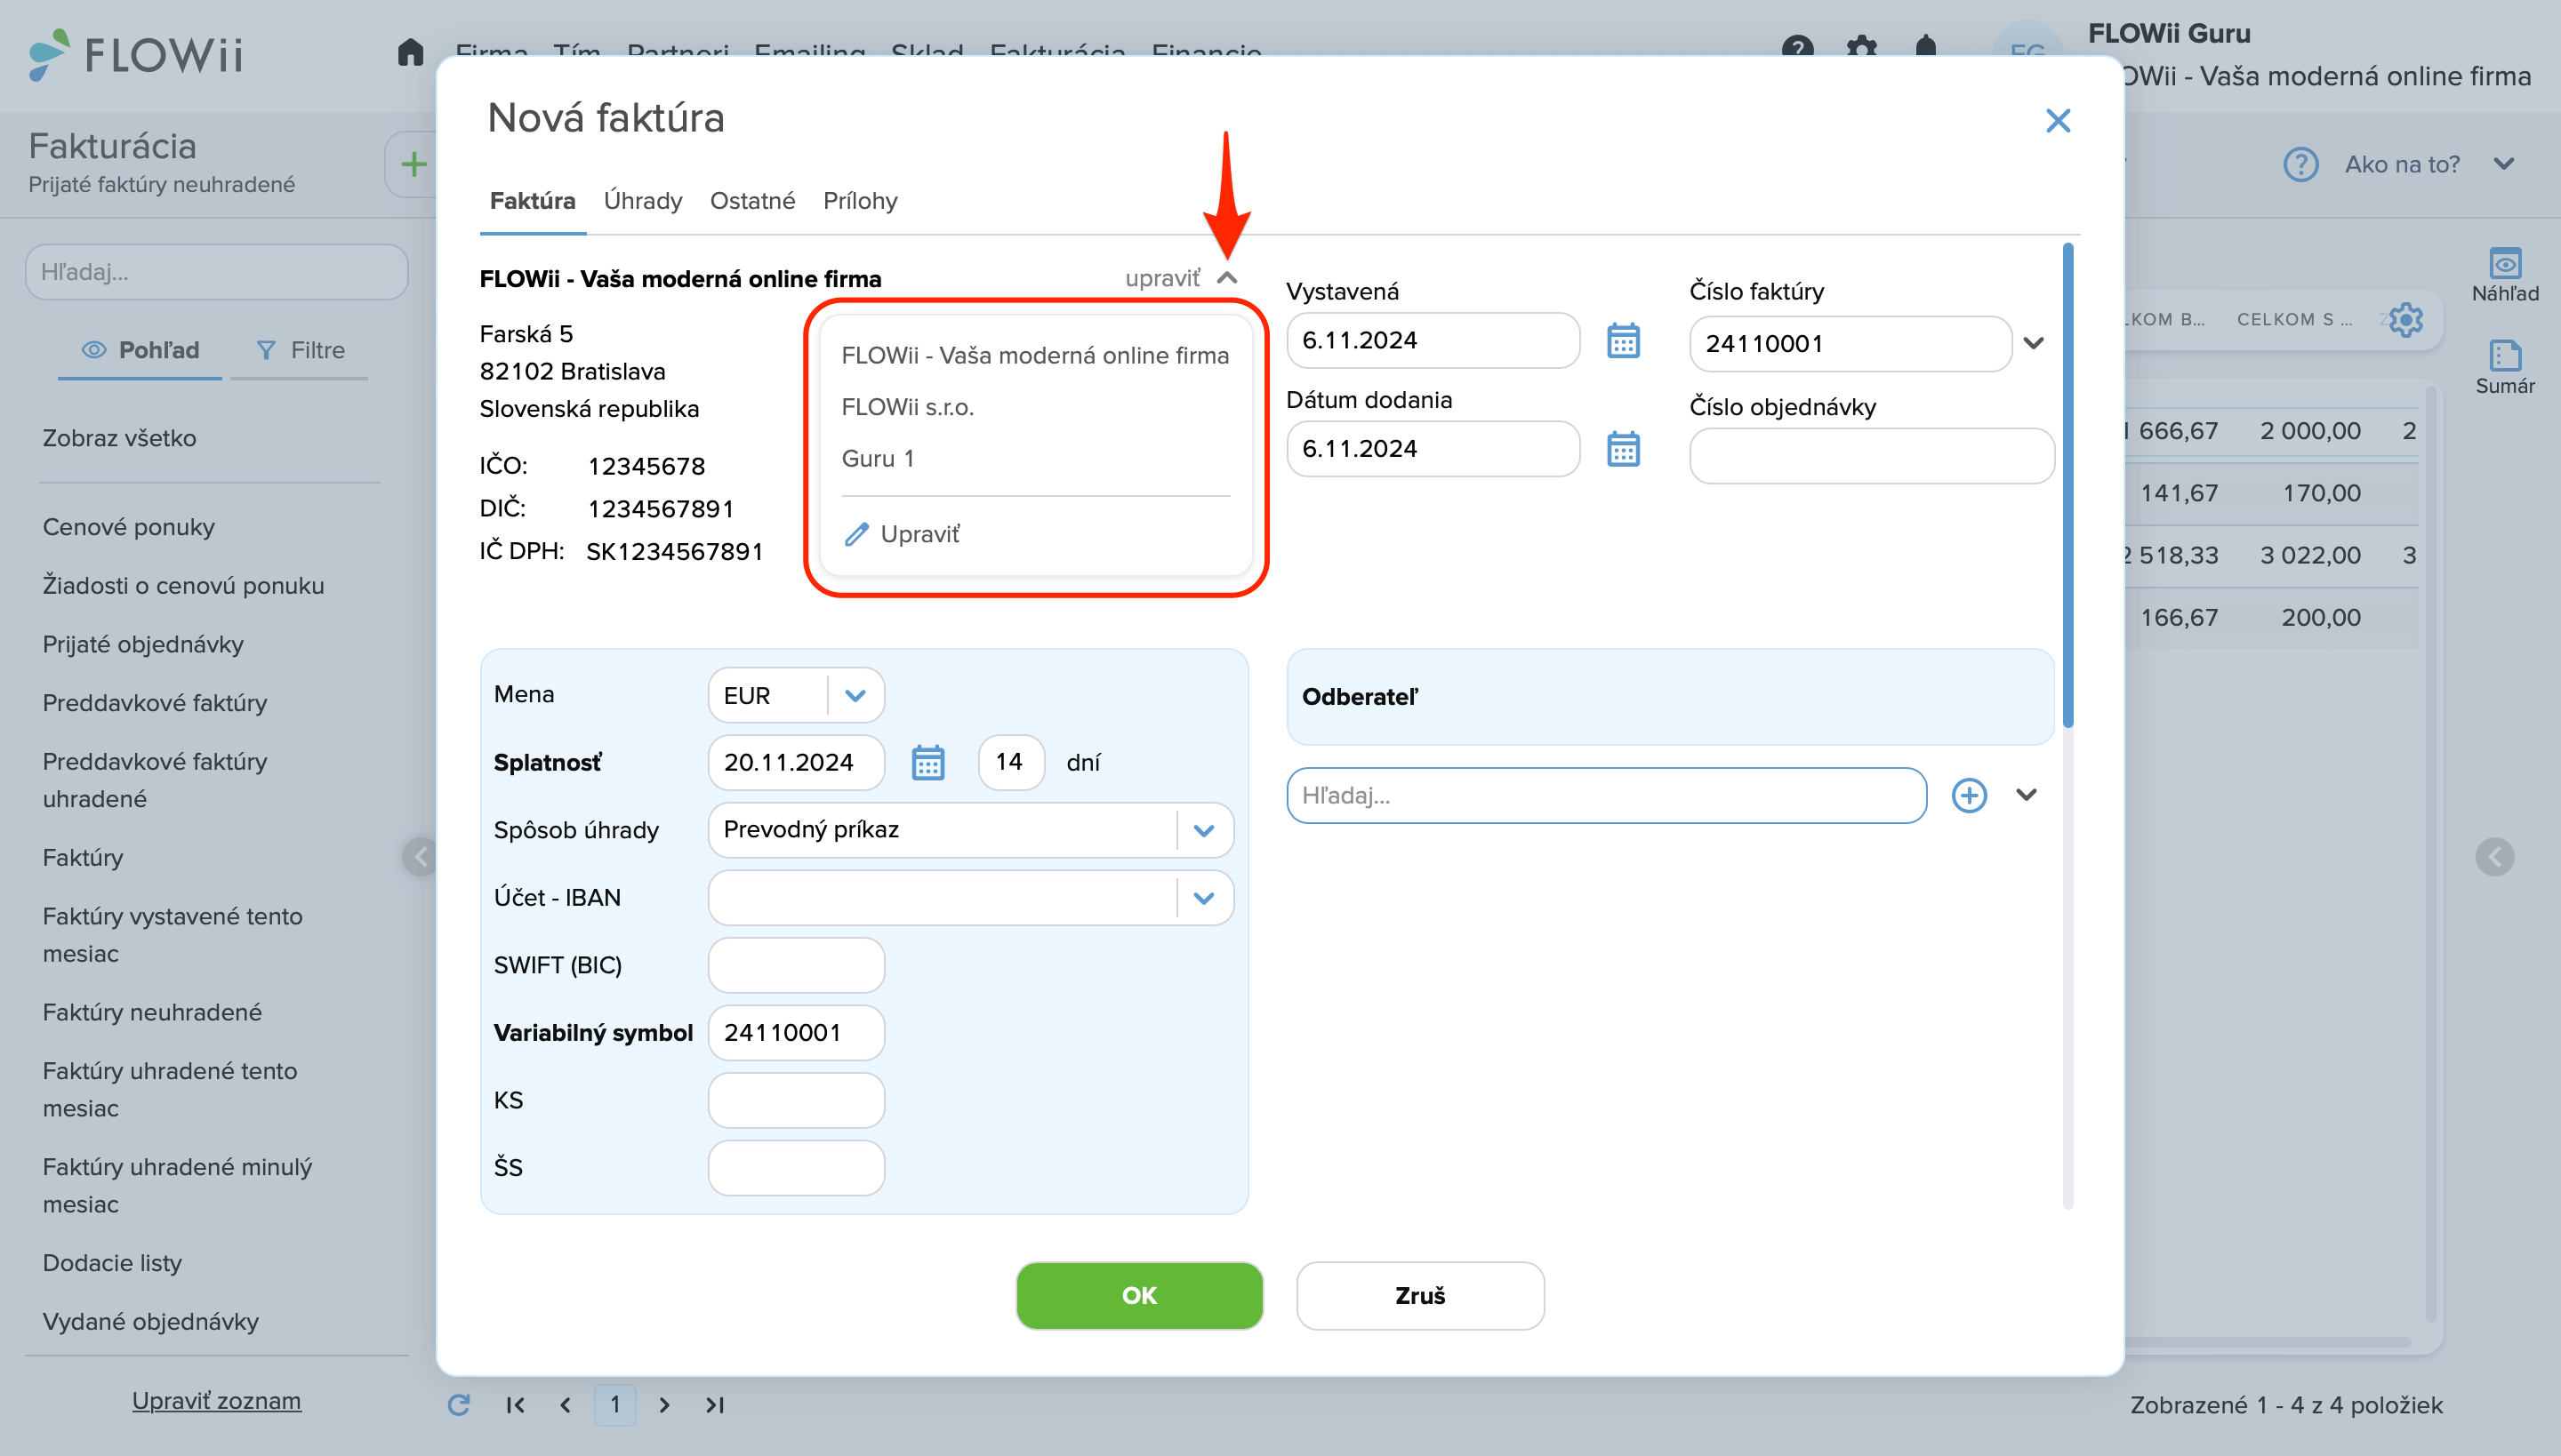Click green plus add button in Fakturácia
The image size is (2561, 1456).
coord(413,164)
